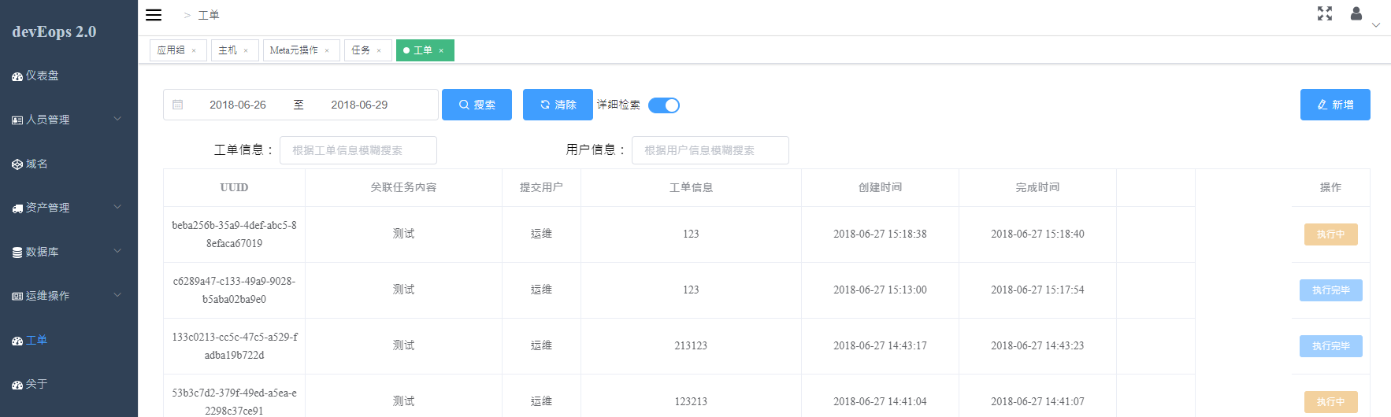
Task: Click the 人员管理 ID card icon
Action: tap(17, 120)
